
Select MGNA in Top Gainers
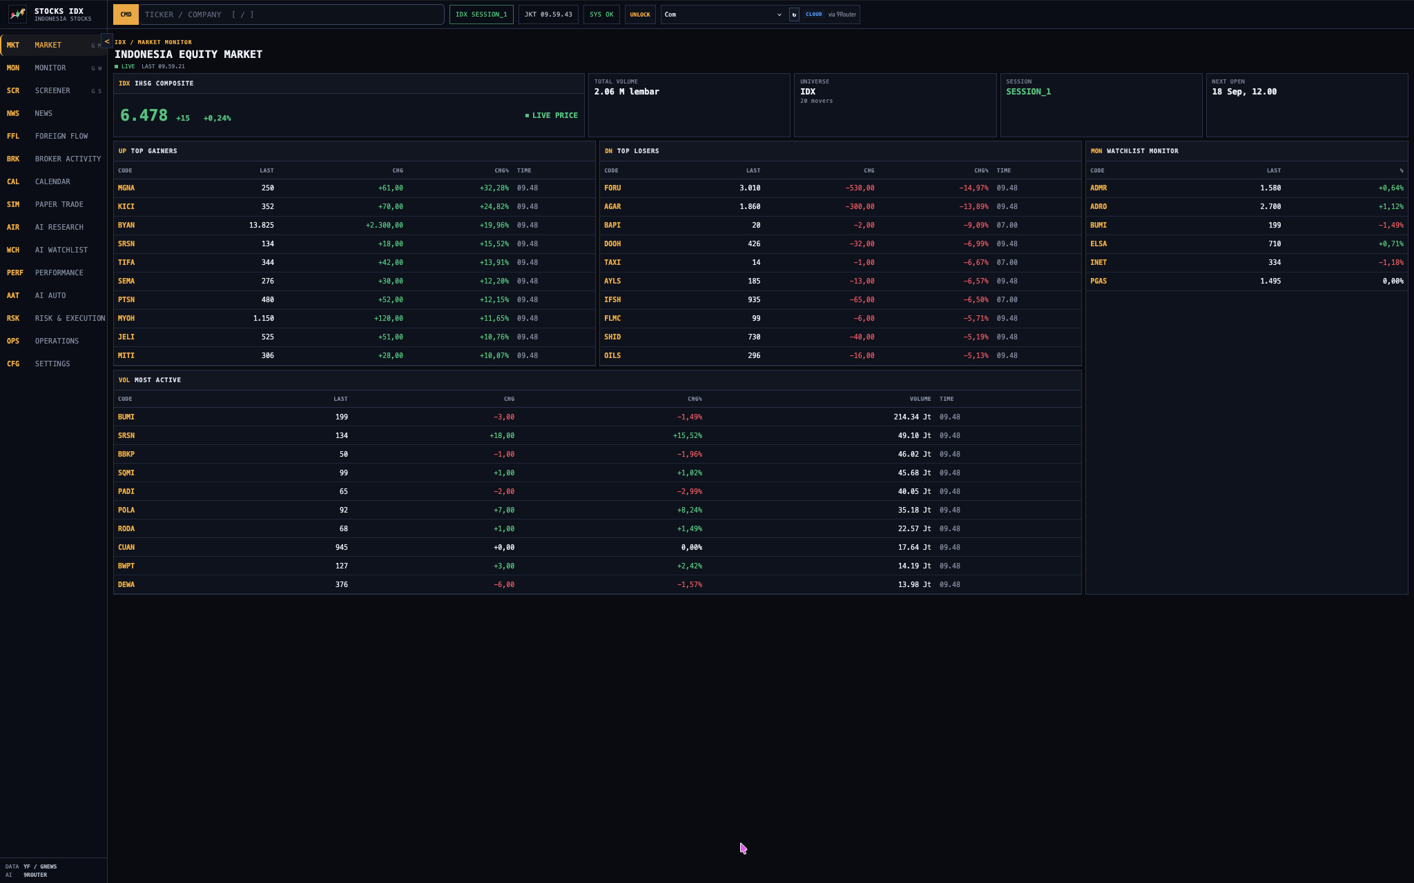click(x=126, y=188)
